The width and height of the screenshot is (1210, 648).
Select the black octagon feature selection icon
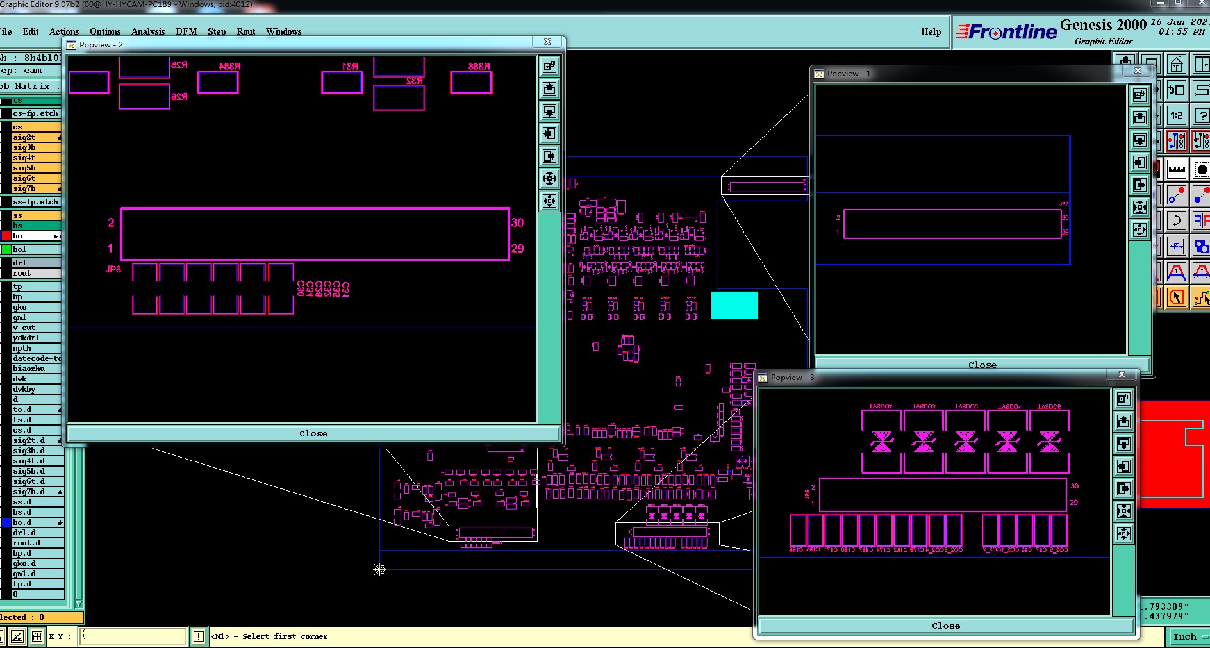pyautogui.click(x=1201, y=169)
